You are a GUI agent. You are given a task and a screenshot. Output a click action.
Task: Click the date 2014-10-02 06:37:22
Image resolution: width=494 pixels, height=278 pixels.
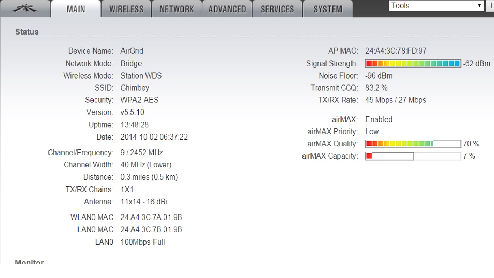click(x=154, y=137)
